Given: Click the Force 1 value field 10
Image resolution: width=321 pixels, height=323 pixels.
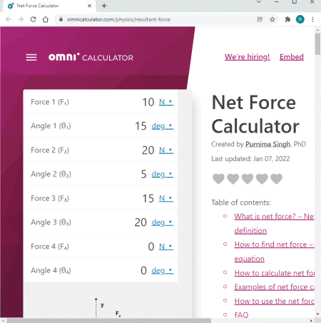Looking at the screenshot, I should [x=148, y=102].
